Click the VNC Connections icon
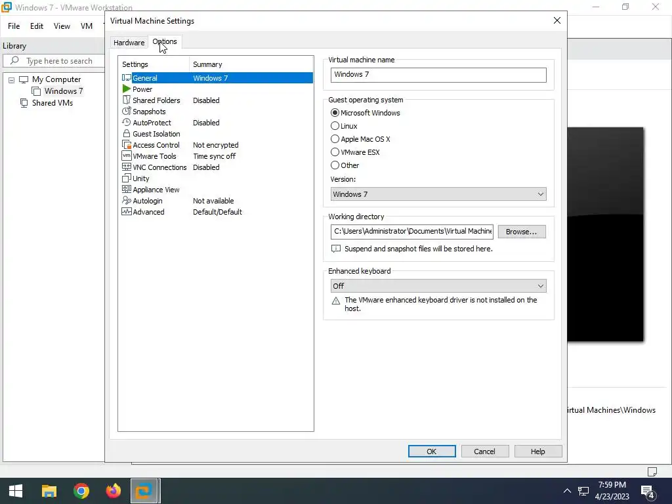The width and height of the screenshot is (672, 504). 127,167
